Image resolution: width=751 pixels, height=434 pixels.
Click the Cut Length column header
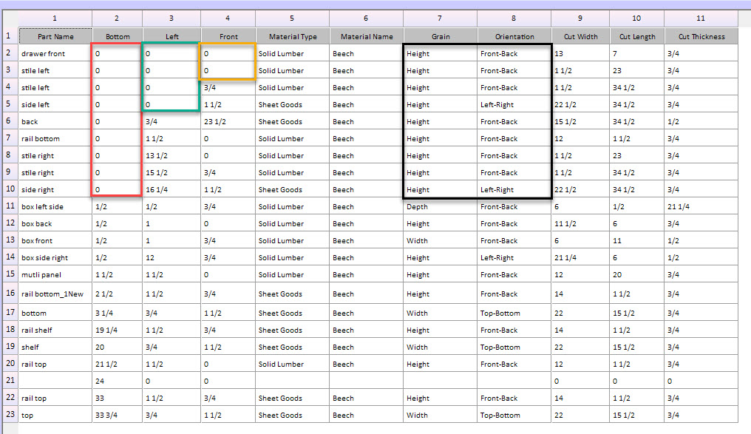pos(637,36)
